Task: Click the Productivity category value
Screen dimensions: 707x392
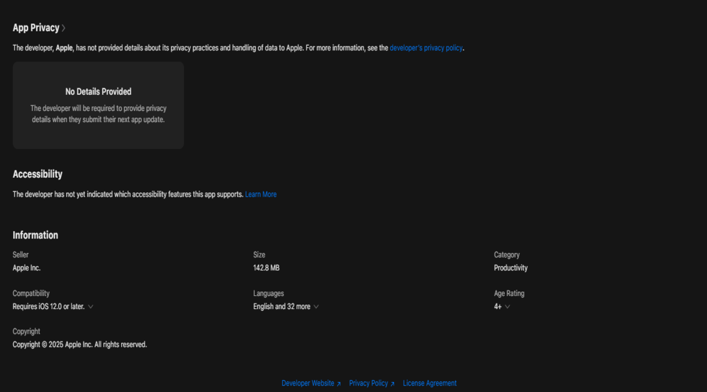Action: click(x=511, y=268)
